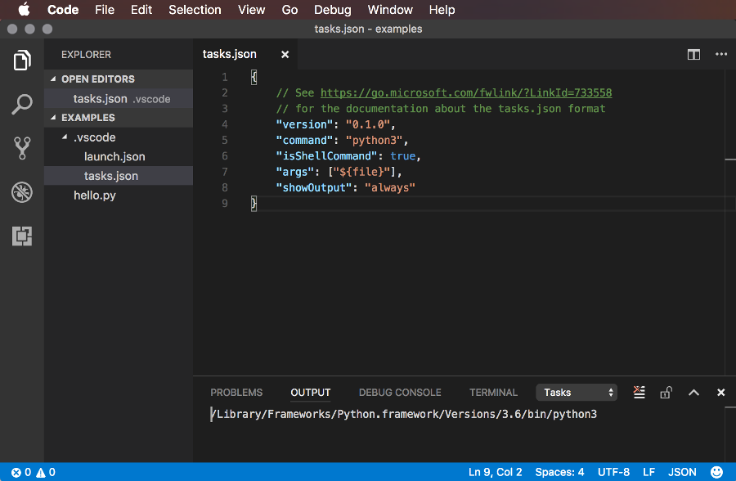Open the go.microsoft.com fwlink URL

pos(466,92)
